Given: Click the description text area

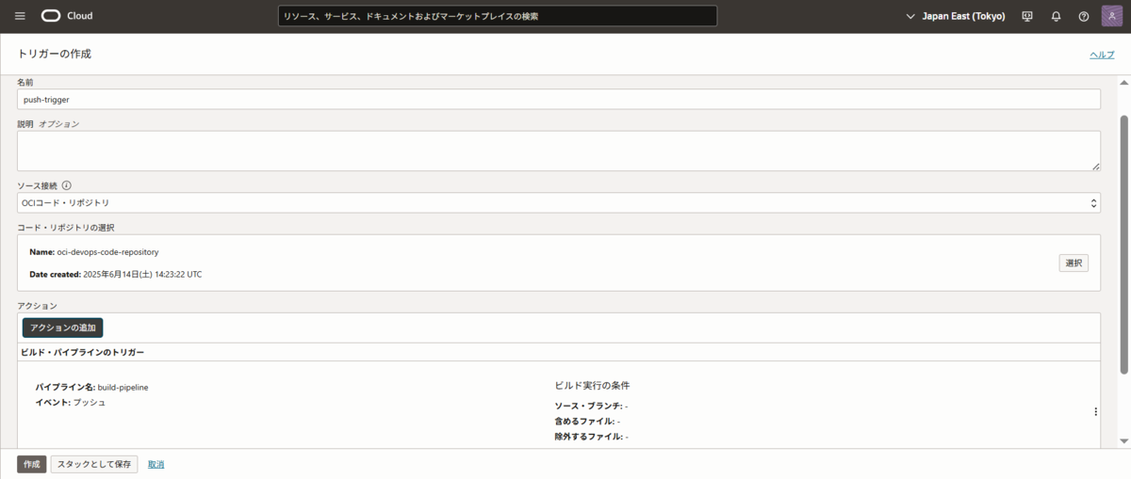Looking at the screenshot, I should (559, 151).
